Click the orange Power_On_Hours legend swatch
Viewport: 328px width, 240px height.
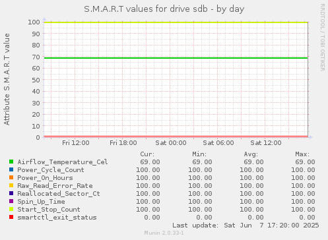pos(11,177)
